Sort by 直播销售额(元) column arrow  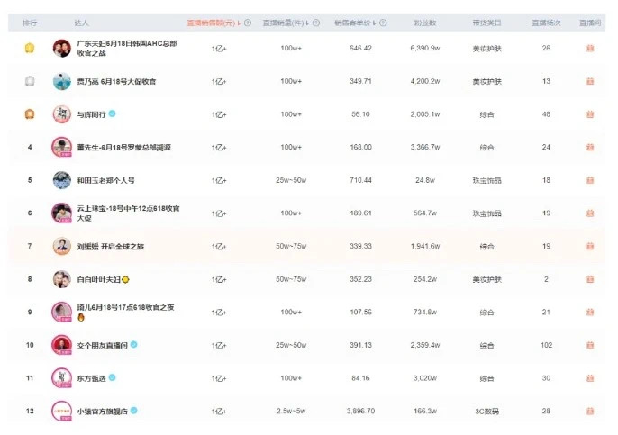point(240,23)
